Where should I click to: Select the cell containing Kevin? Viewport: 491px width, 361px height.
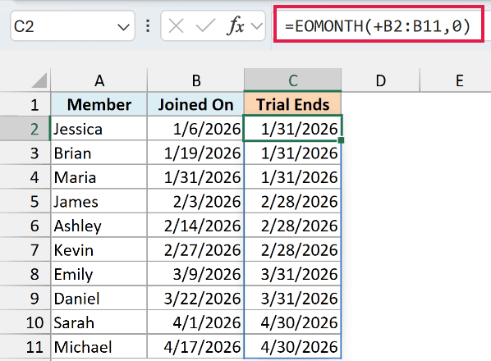tap(99, 249)
